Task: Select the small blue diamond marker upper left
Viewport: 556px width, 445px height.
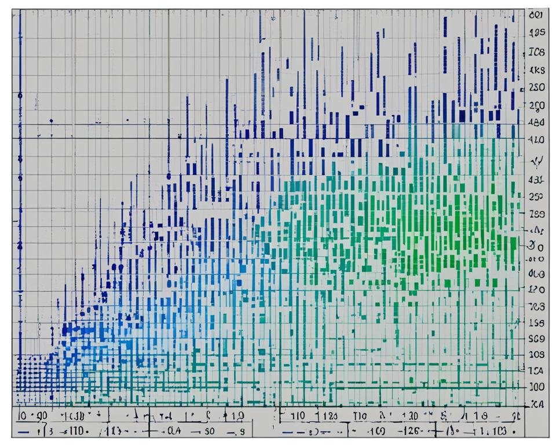Action: [x=52, y=121]
